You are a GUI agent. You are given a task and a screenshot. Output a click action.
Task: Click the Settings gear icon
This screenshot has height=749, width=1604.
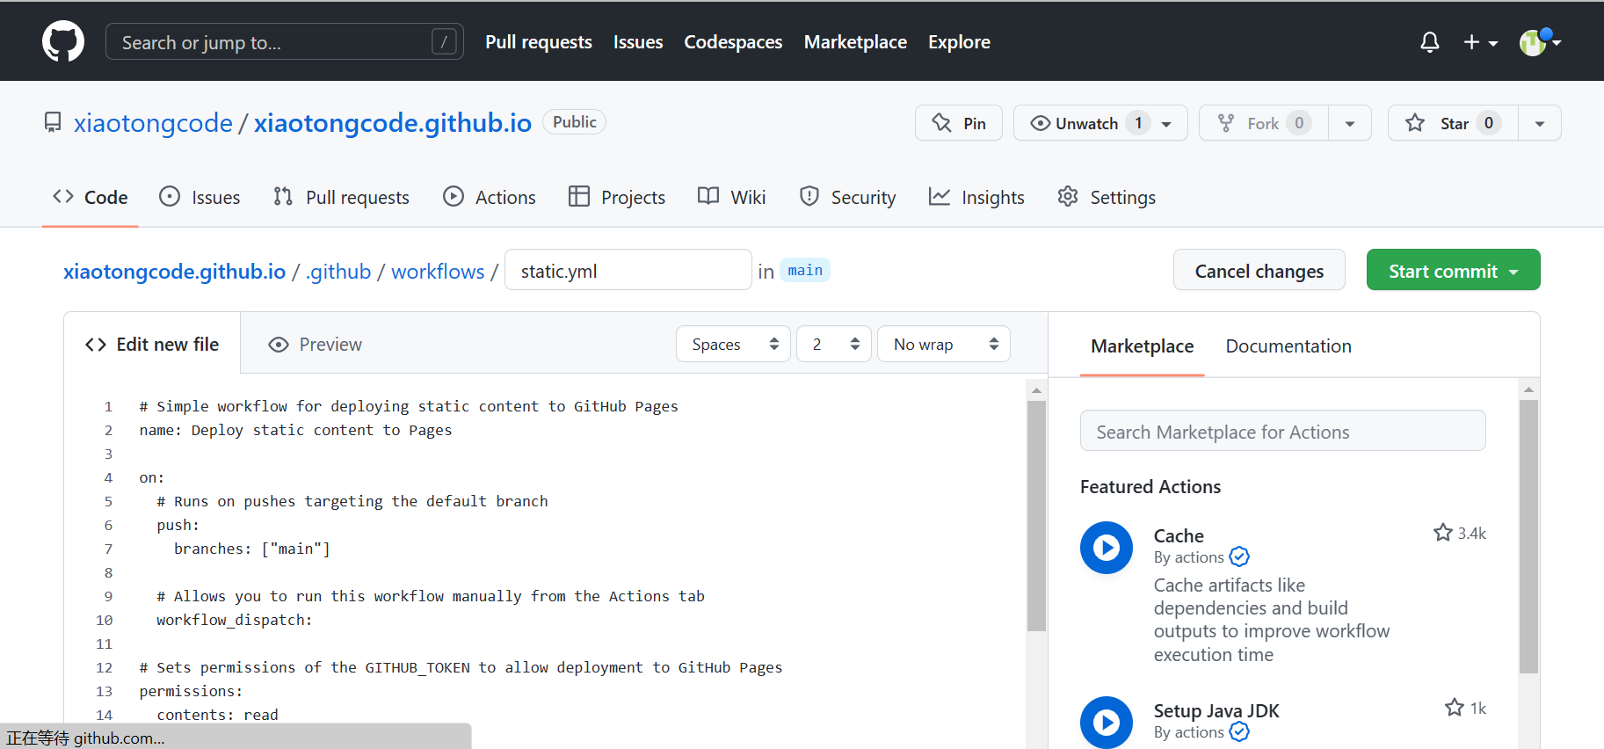tap(1068, 196)
